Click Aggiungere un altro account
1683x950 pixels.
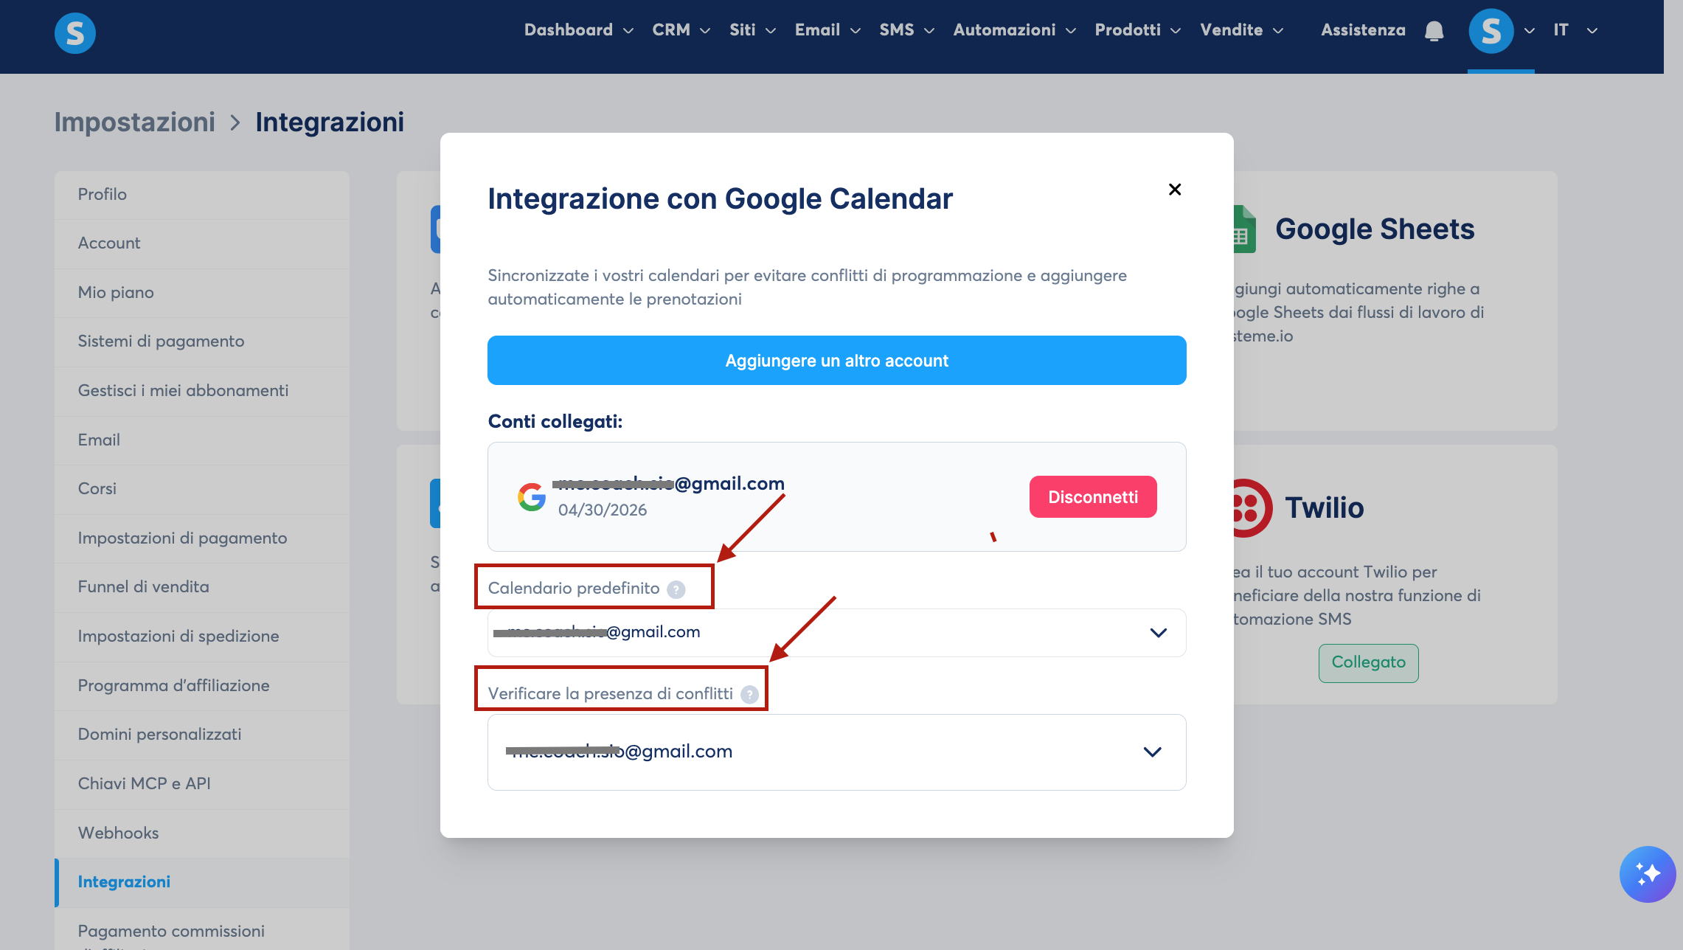pos(837,361)
